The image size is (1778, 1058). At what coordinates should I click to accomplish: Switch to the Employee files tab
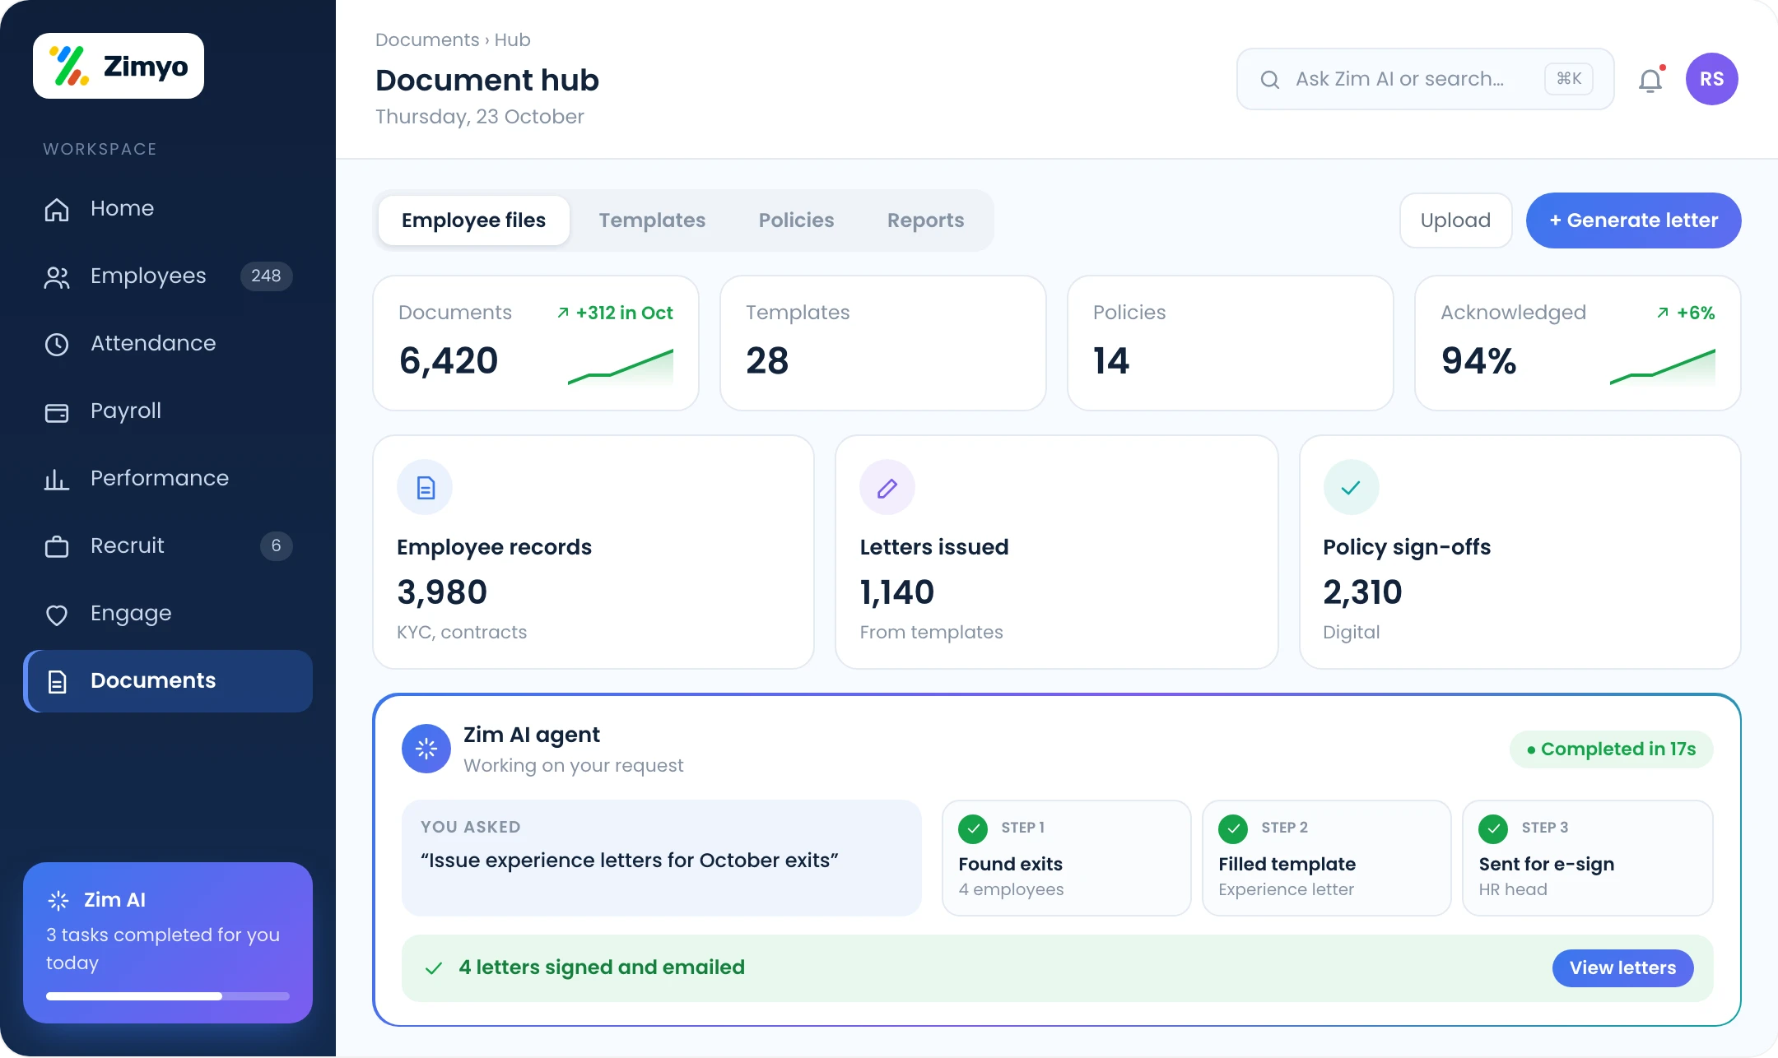[x=474, y=220]
